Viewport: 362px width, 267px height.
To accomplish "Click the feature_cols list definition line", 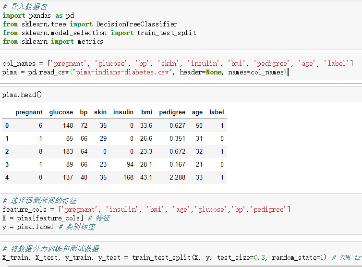I will (146, 209).
